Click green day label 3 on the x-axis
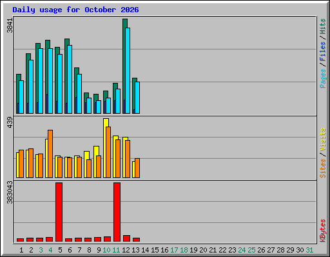 (41, 250)
